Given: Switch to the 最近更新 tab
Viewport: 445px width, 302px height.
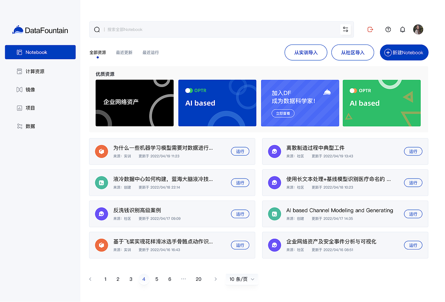Looking at the screenshot, I should tap(124, 52).
